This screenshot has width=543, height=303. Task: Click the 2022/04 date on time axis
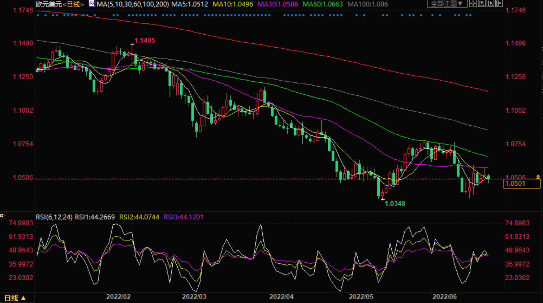281,297
